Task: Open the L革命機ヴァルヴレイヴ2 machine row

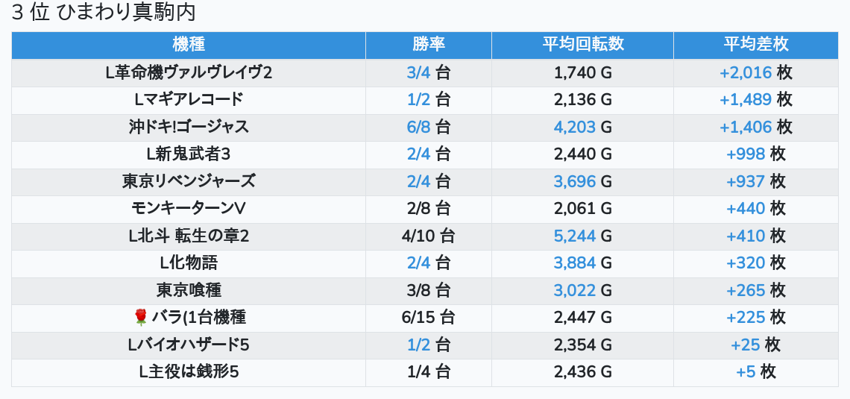Action: [189, 72]
